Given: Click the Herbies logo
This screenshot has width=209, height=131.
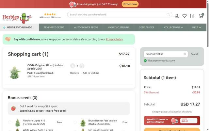Looking at the screenshot, I should pyautogui.click(x=17, y=18).
